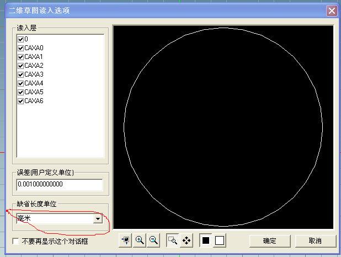
Task: Uncheck the CAXA0 layer checkbox
Action: (x=20, y=48)
